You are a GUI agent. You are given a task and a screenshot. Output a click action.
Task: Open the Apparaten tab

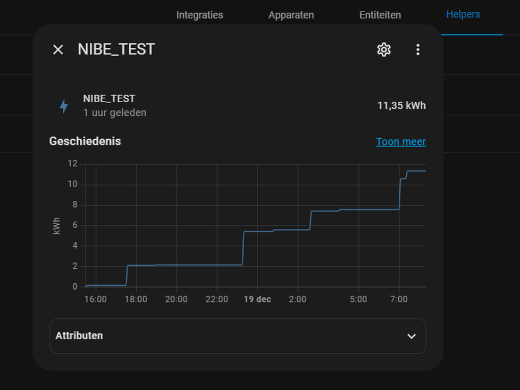coord(291,15)
